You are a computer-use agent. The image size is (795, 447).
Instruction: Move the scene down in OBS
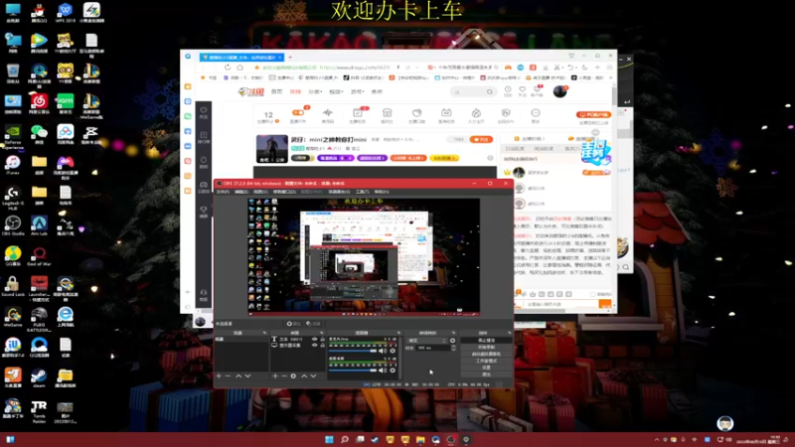(x=247, y=376)
